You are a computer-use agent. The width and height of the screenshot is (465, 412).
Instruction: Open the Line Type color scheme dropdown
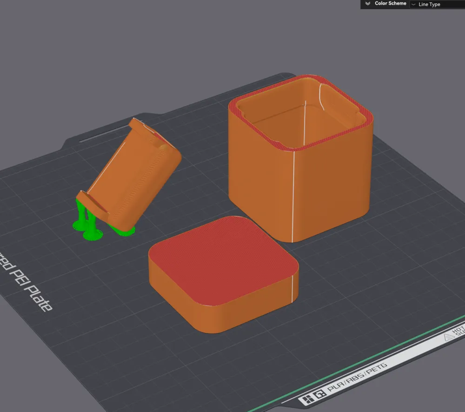(x=437, y=4)
